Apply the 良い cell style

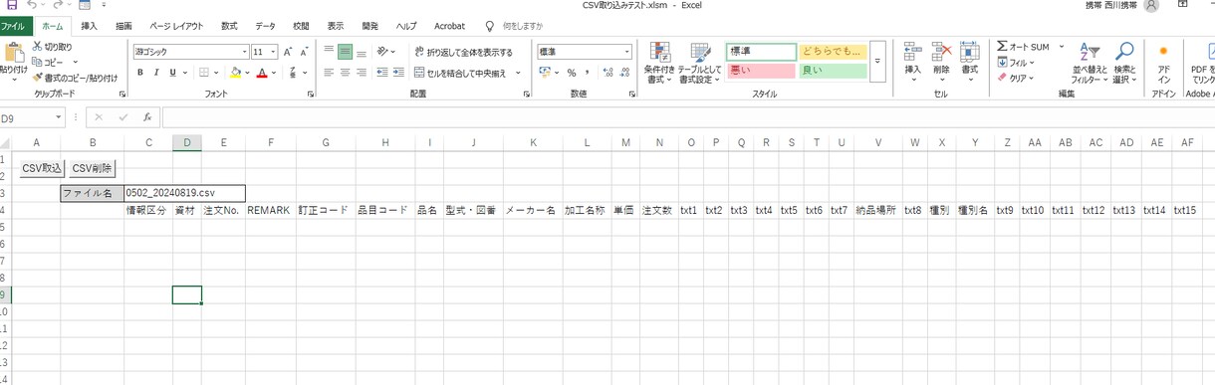pyautogui.click(x=833, y=71)
